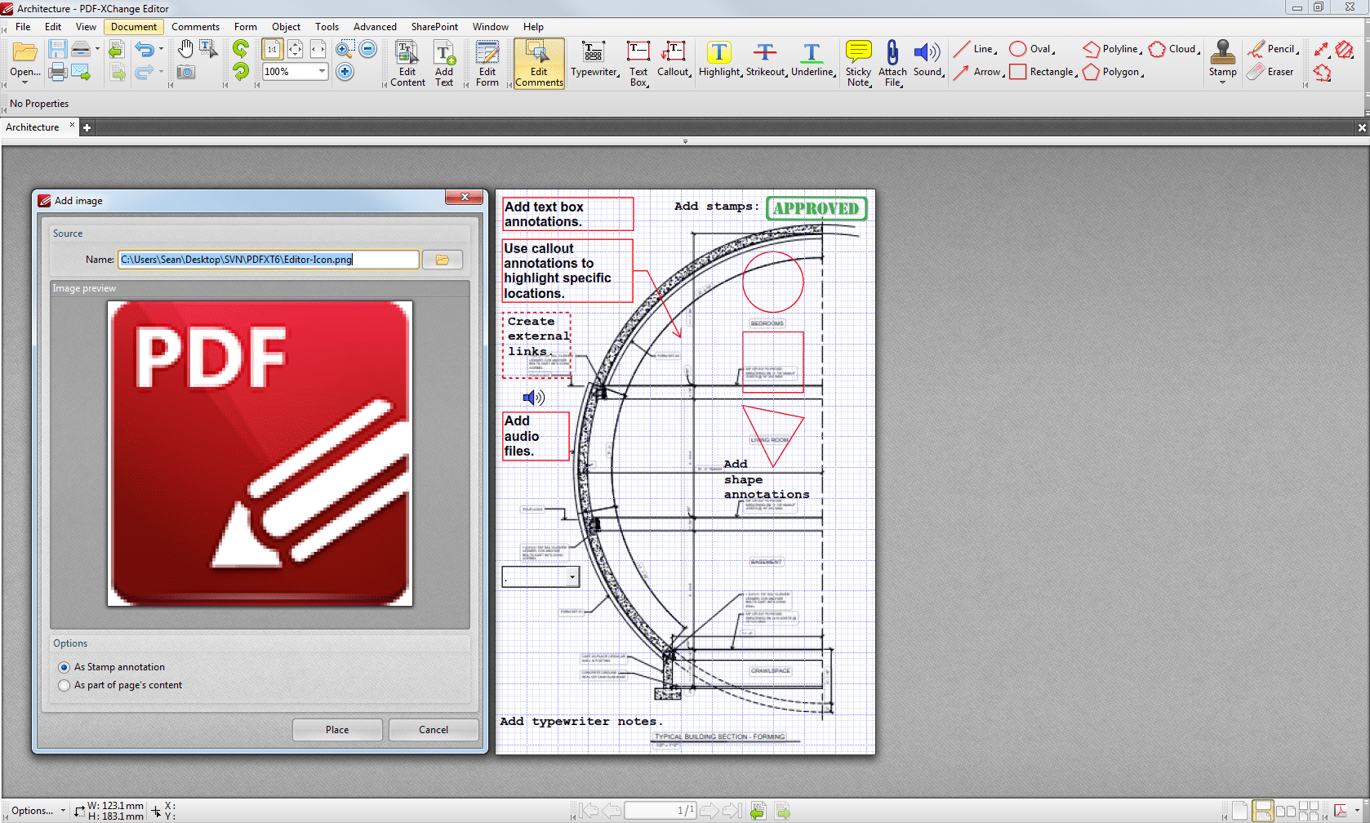Switch to the Architecture document tab
This screenshot has height=823, width=1370.
tap(33, 127)
